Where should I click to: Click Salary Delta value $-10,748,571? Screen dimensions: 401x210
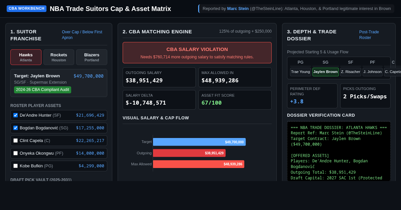(x=146, y=103)
